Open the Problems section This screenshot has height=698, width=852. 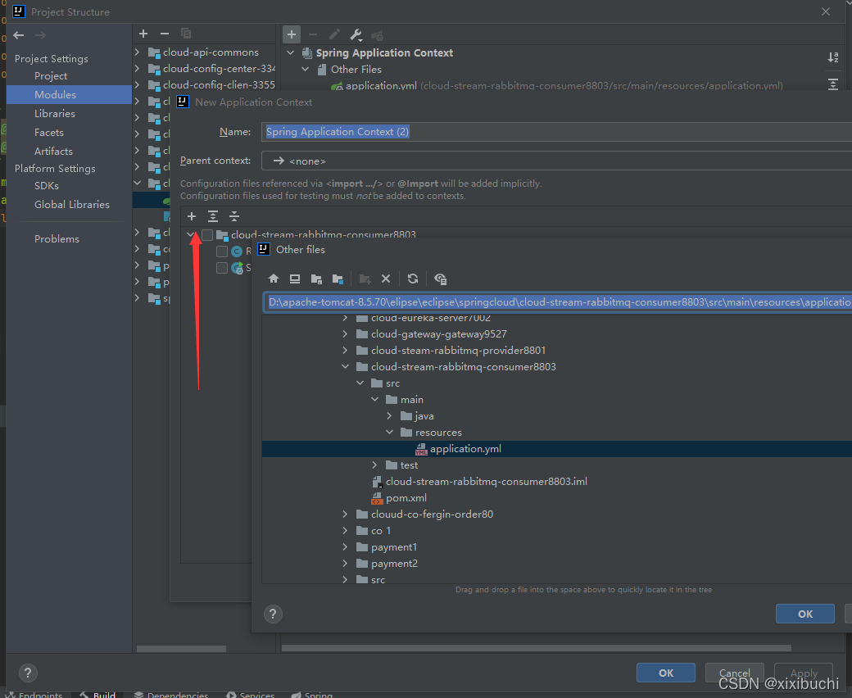point(57,239)
